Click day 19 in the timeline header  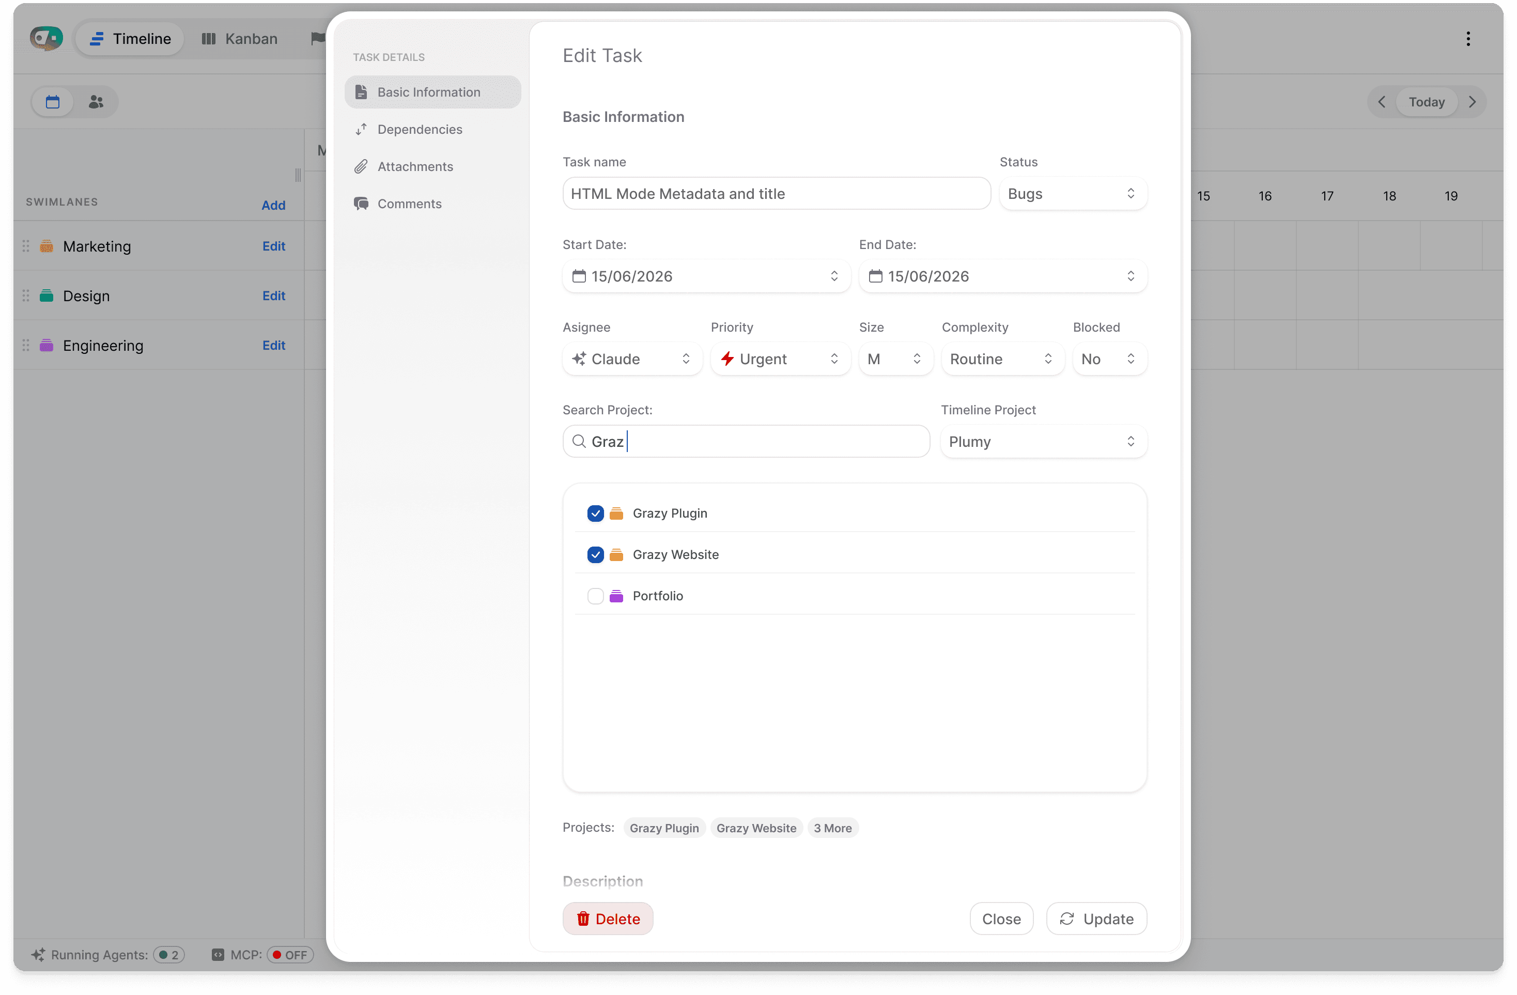tap(1451, 196)
